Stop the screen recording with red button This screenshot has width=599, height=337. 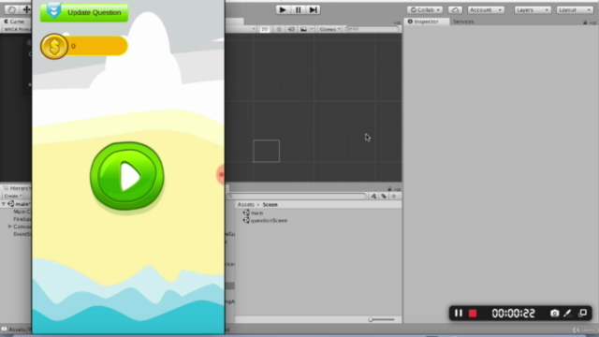click(473, 314)
